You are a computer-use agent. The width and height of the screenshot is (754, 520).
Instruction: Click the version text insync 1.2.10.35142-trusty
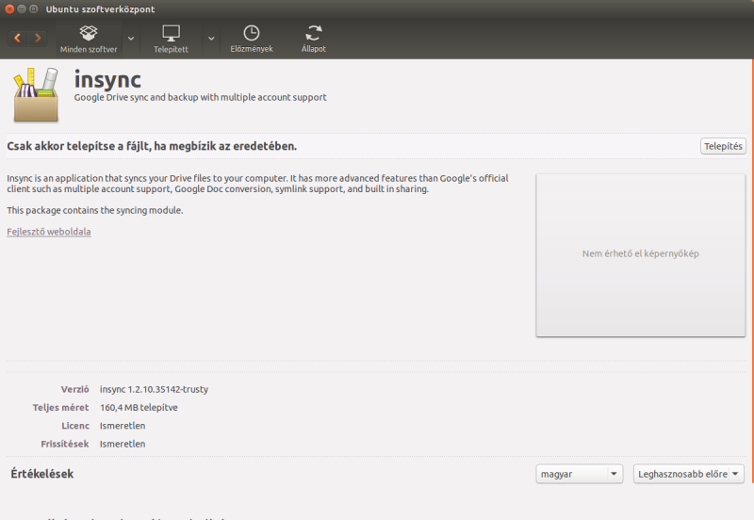[154, 389]
